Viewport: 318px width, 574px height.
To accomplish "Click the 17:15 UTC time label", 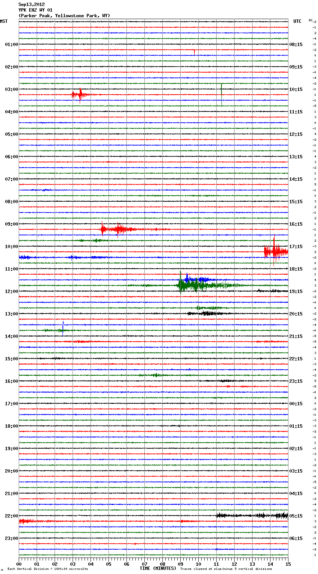I will [x=296, y=247].
